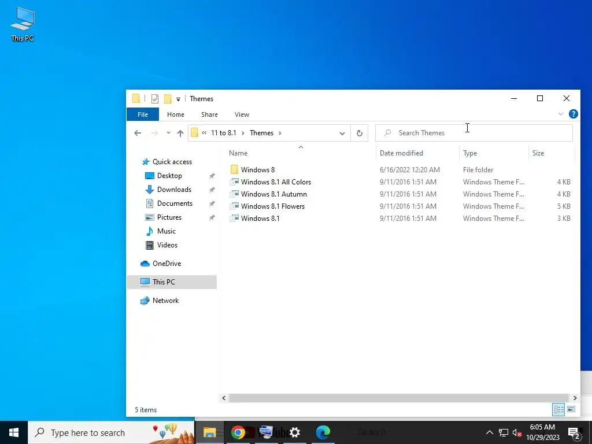Open the address bar history dropdown
The image size is (592, 444).
pos(342,134)
